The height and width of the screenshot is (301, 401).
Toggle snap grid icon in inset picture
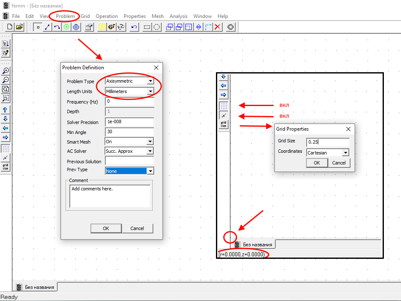(224, 115)
